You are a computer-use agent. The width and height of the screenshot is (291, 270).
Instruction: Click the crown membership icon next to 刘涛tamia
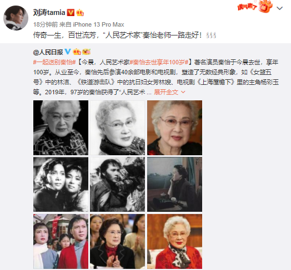80,13
